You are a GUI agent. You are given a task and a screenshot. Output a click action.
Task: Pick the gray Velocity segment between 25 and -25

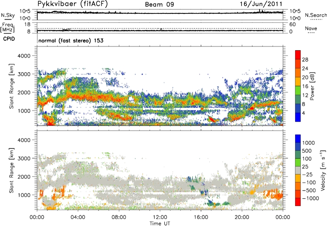[x=298, y=171]
